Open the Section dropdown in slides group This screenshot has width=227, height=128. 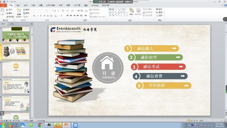click(x=26, y=17)
